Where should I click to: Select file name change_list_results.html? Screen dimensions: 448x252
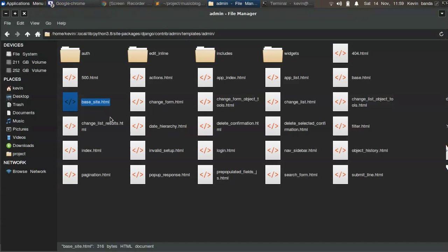click(102, 126)
